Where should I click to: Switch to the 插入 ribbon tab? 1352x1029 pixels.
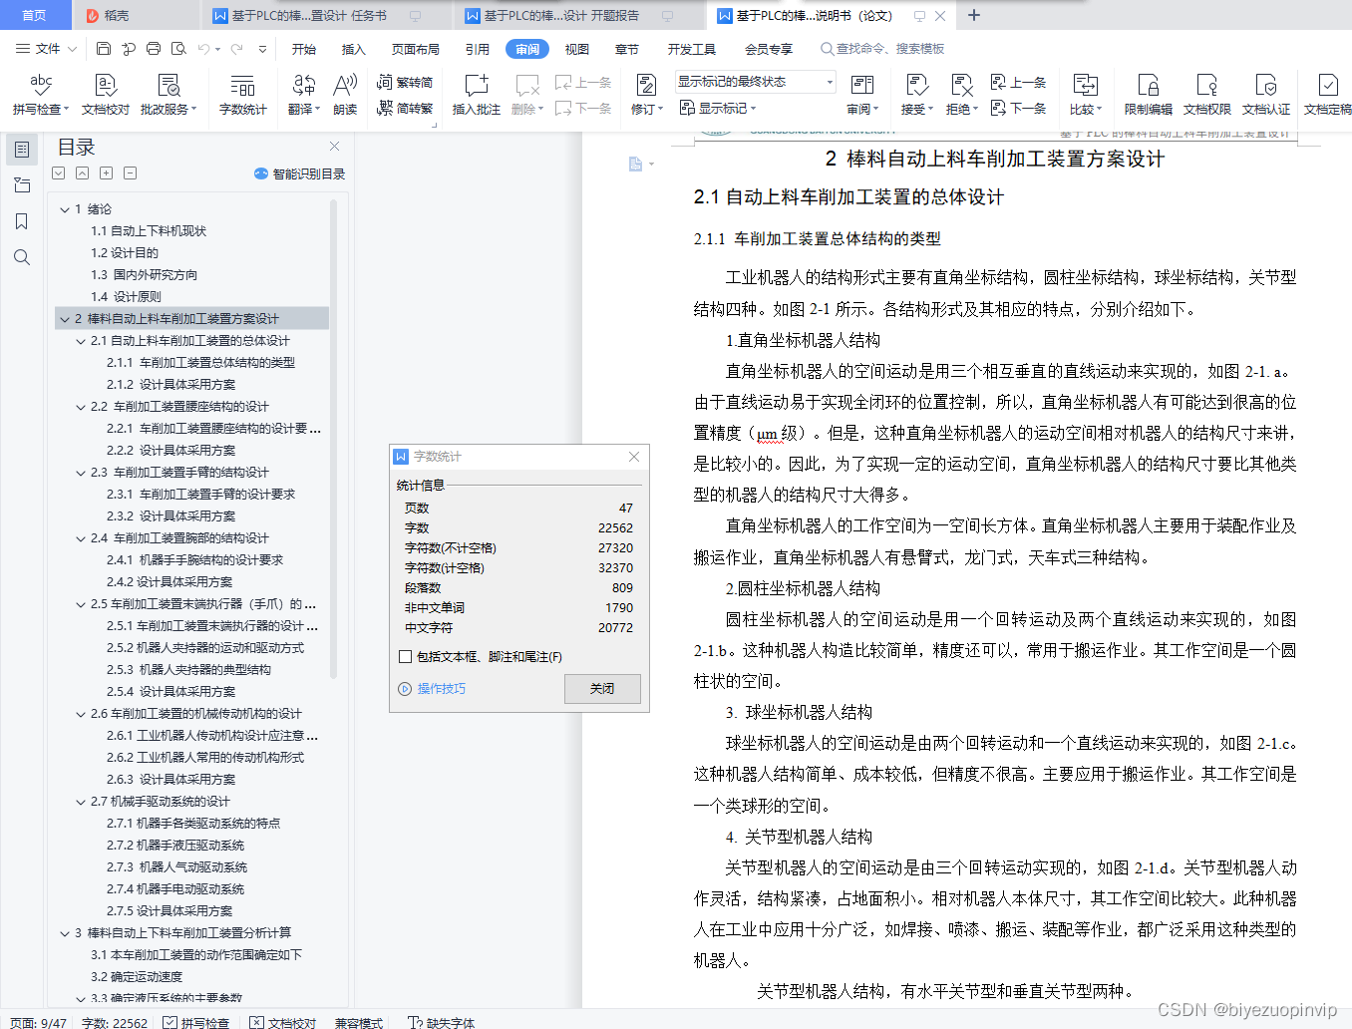click(354, 49)
